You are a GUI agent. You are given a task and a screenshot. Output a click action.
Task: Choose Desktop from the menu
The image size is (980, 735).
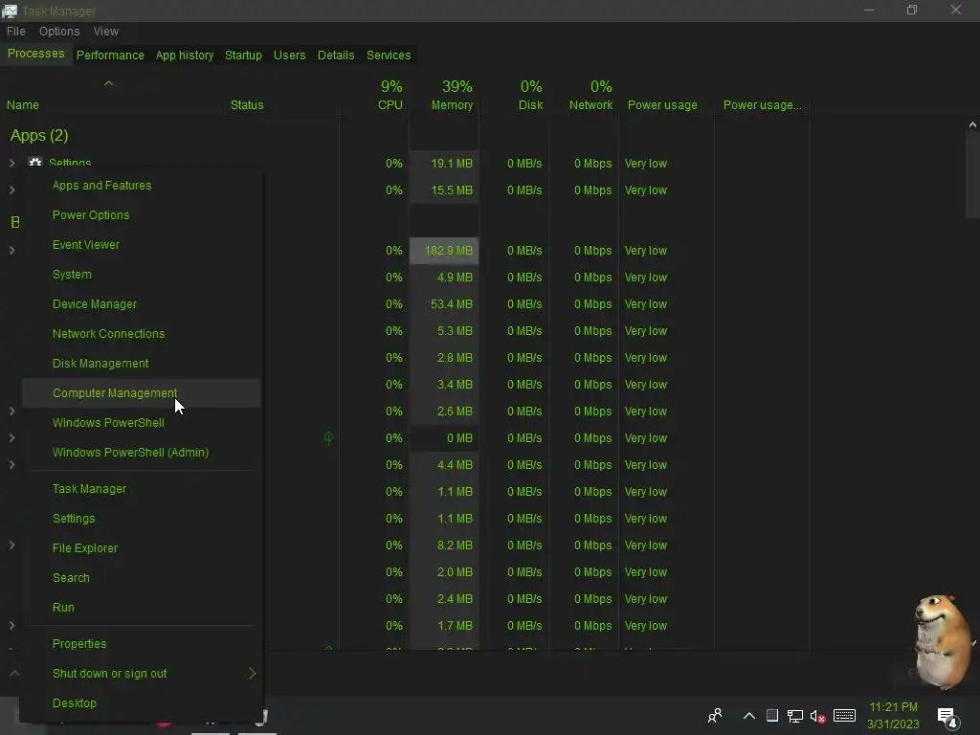[75, 703]
